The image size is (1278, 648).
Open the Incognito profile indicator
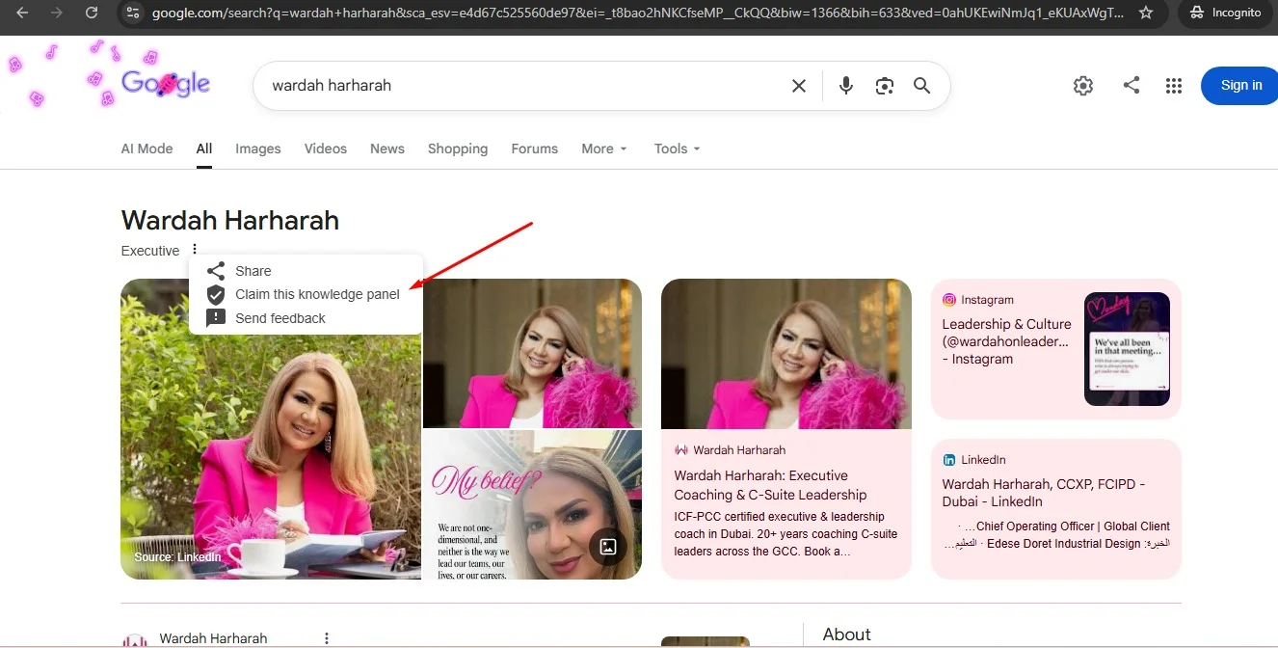(x=1225, y=13)
